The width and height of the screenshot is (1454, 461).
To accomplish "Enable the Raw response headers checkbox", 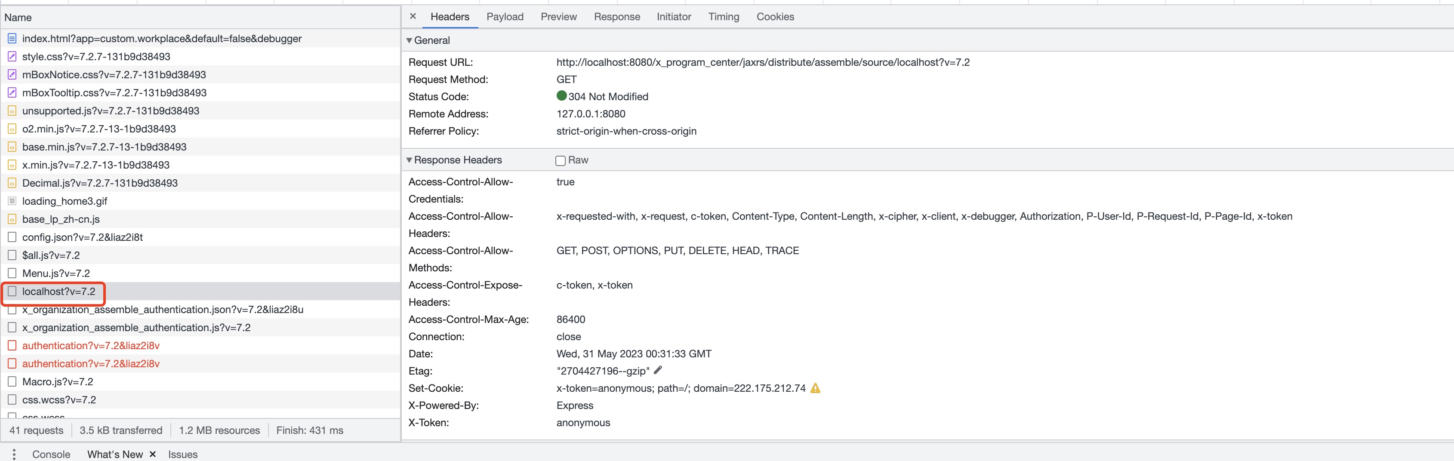I will click(561, 160).
